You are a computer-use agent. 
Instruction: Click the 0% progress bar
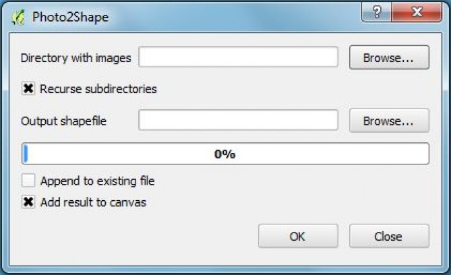point(225,154)
